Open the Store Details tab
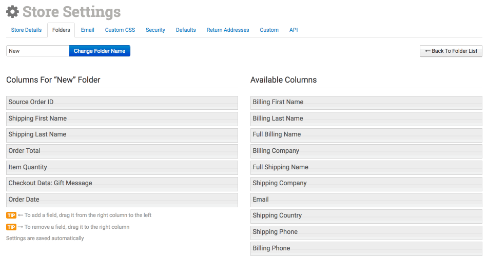Image resolution: width=487 pixels, height=256 pixels. coord(26,30)
